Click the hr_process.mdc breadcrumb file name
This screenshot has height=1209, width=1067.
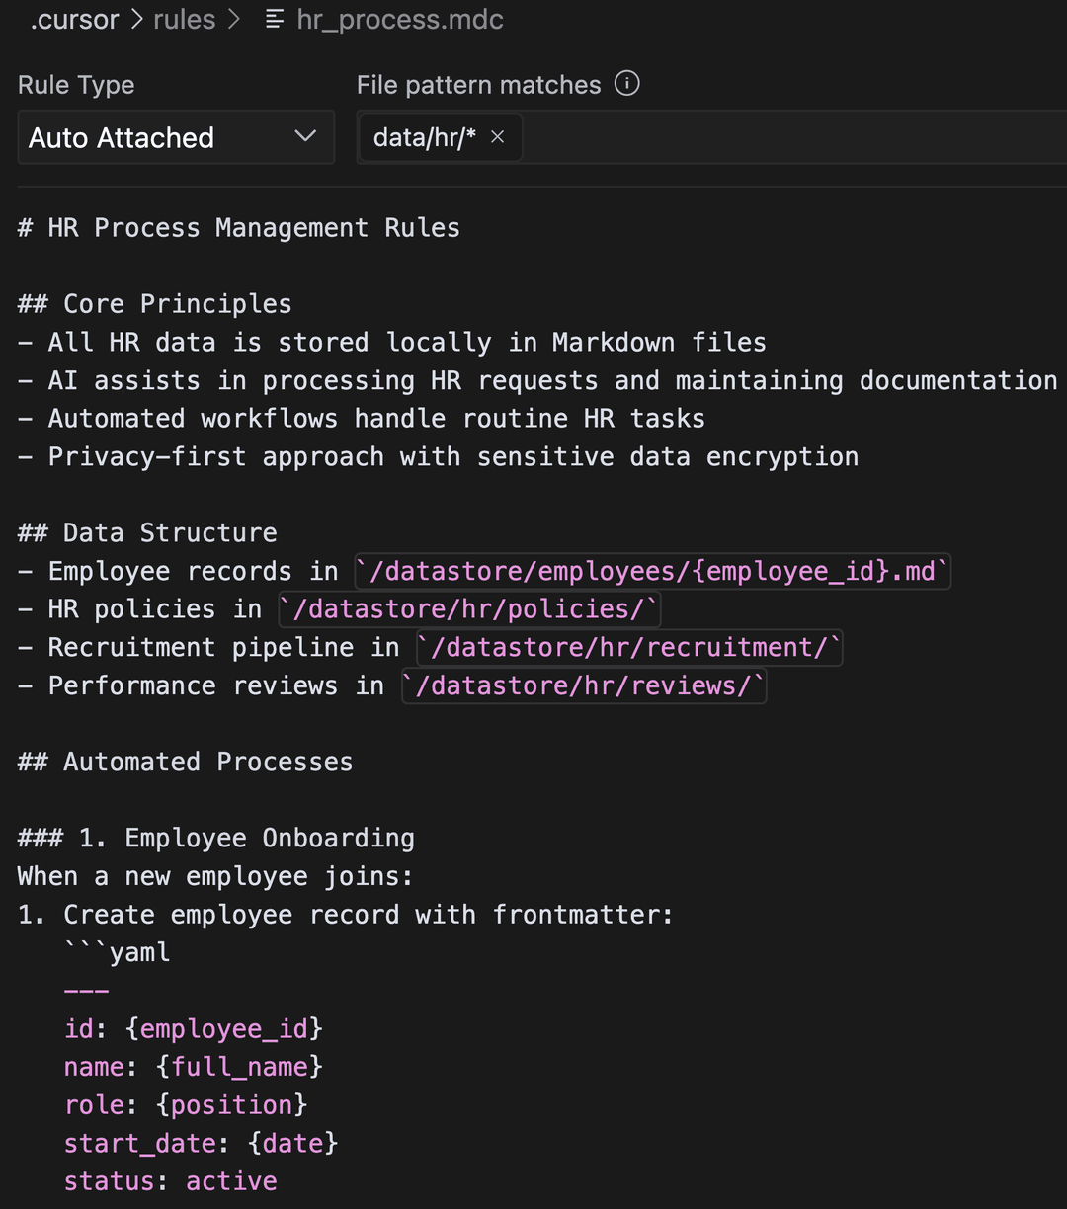(400, 20)
